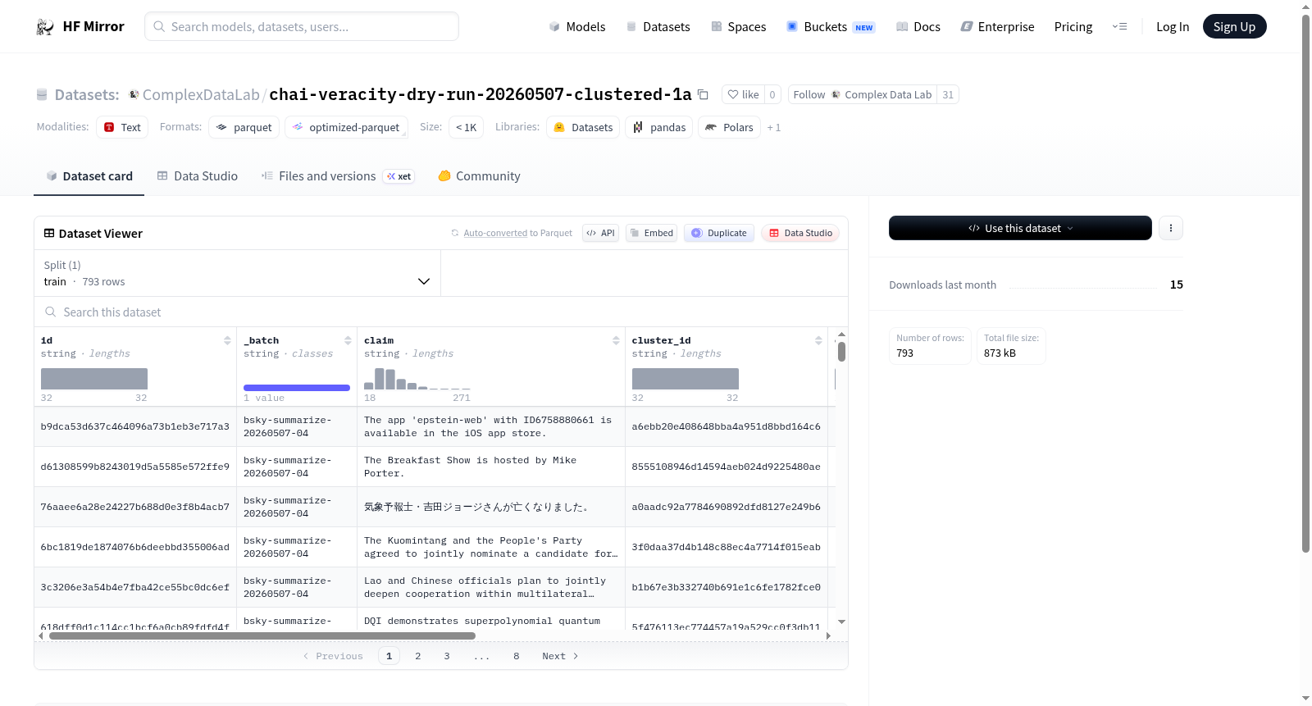
Task: Follow Complex Data Lab
Action: tap(863, 95)
